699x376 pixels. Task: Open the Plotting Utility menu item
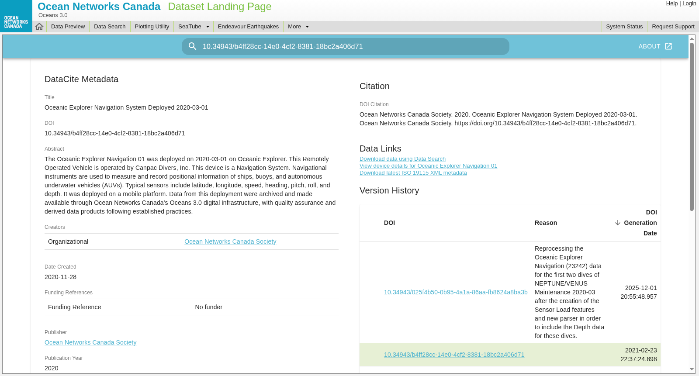[x=152, y=27]
